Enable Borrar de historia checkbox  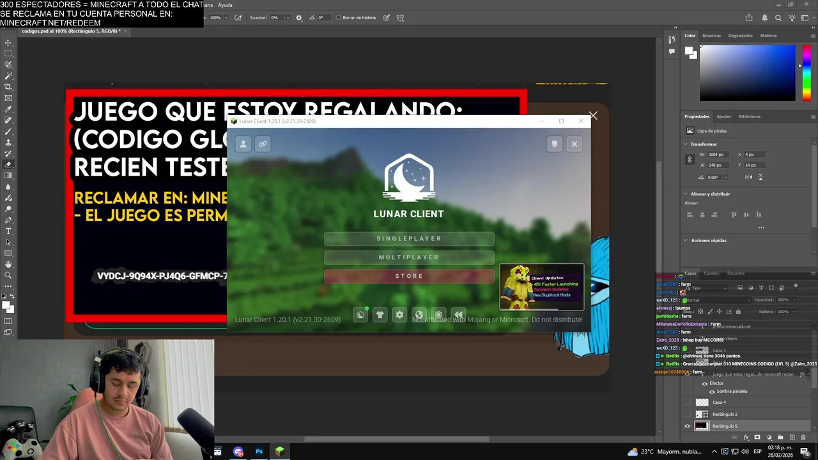point(338,18)
